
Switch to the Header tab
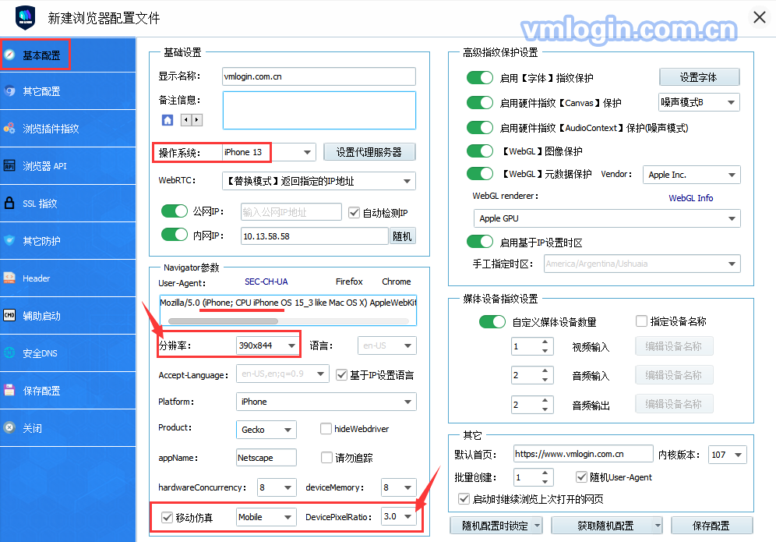click(x=68, y=278)
